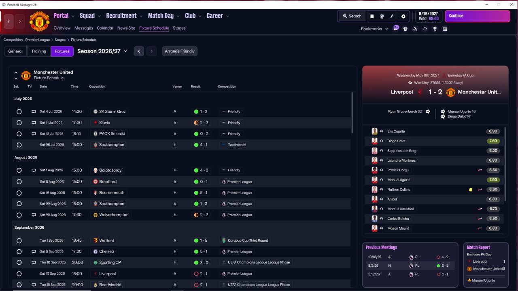This screenshot has height=291, width=518.
Task: Click the 1 - 5 Watford result
Action: click(201, 240)
